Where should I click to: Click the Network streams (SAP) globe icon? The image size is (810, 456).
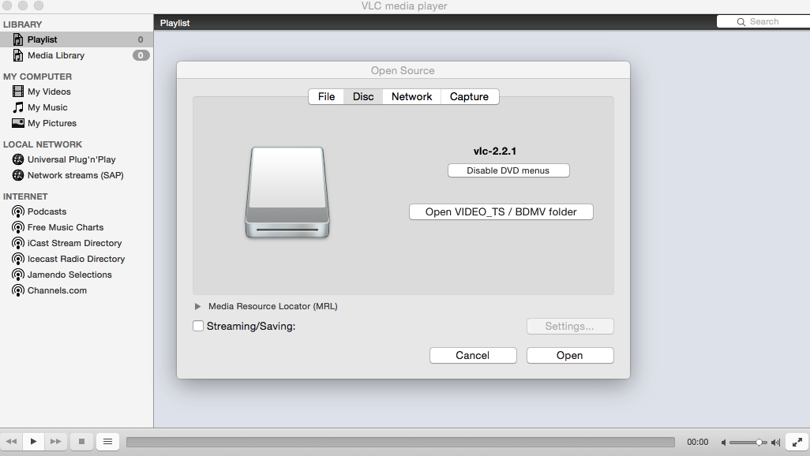tap(18, 175)
